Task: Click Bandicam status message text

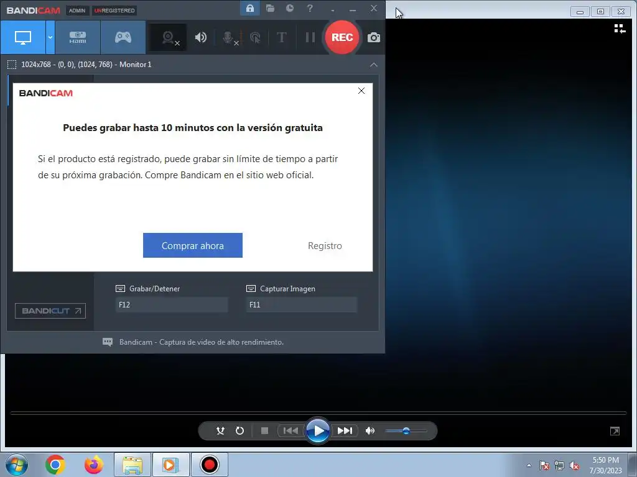Action: tap(202, 342)
